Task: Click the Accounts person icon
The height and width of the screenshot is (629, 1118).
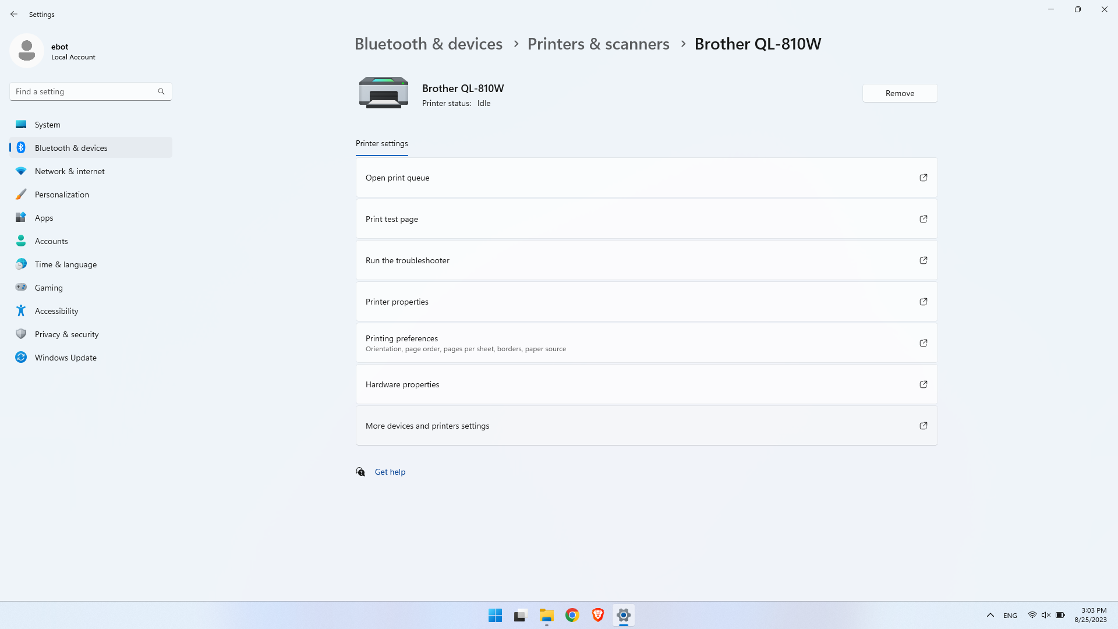Action: 21,241
